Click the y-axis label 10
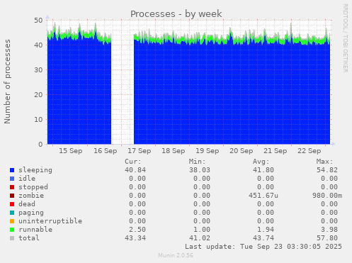Screen dimensions: 352x263 coord(38,120)
